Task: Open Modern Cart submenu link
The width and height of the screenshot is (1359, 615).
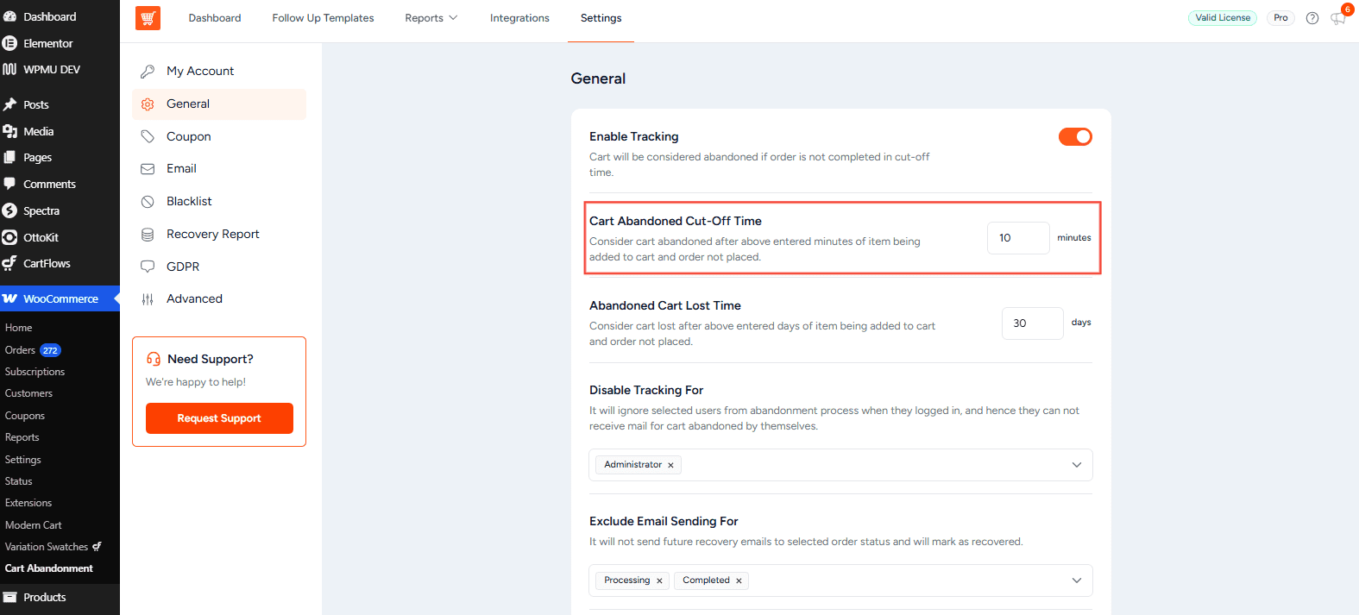Action: pos(34,525)
